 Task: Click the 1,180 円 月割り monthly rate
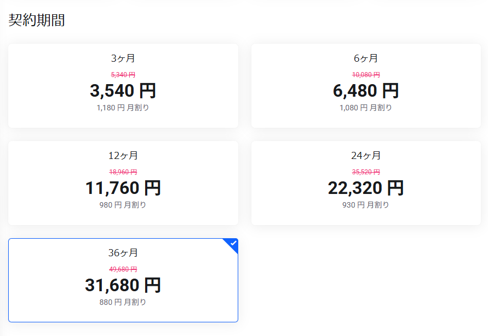click(123, 108)
